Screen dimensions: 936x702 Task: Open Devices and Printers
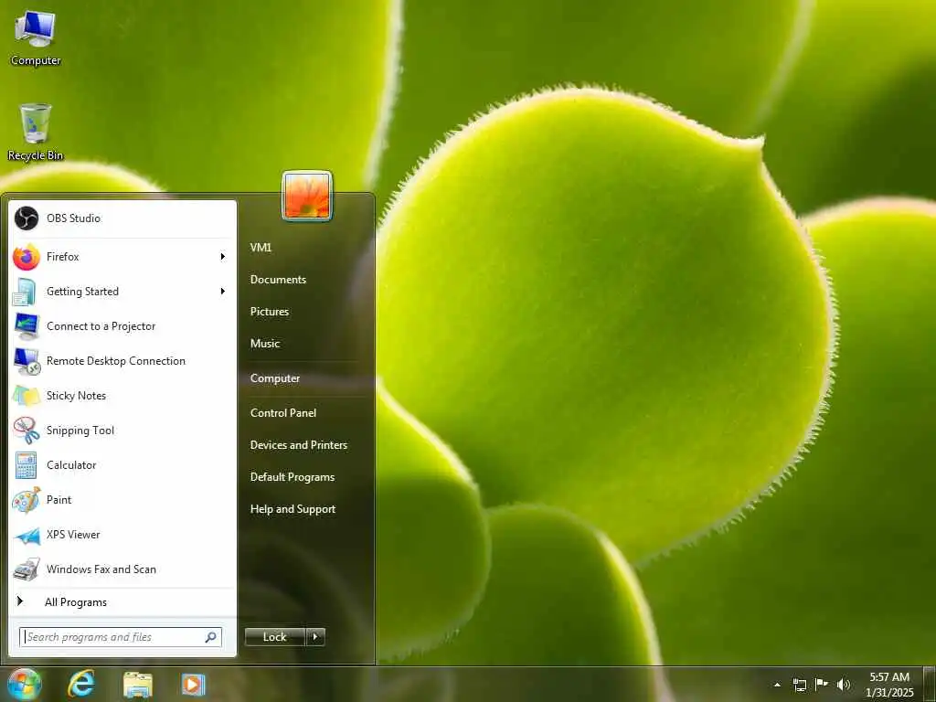tap(299, 445)
